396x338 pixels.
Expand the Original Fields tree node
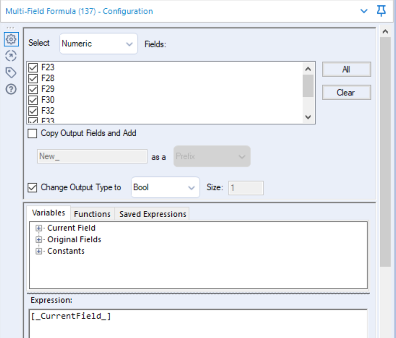38,239
